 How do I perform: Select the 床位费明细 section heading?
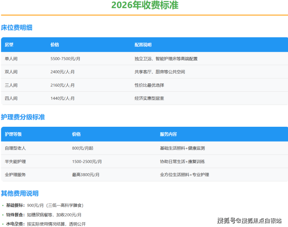[x=17, y=28]
